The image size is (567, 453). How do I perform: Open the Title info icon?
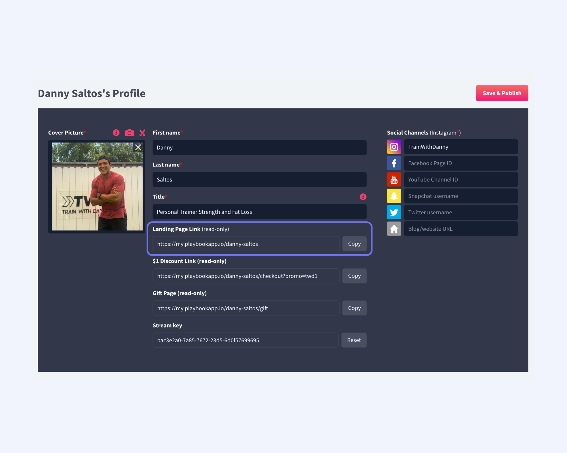pyautogui.click(x=363, y=196)
